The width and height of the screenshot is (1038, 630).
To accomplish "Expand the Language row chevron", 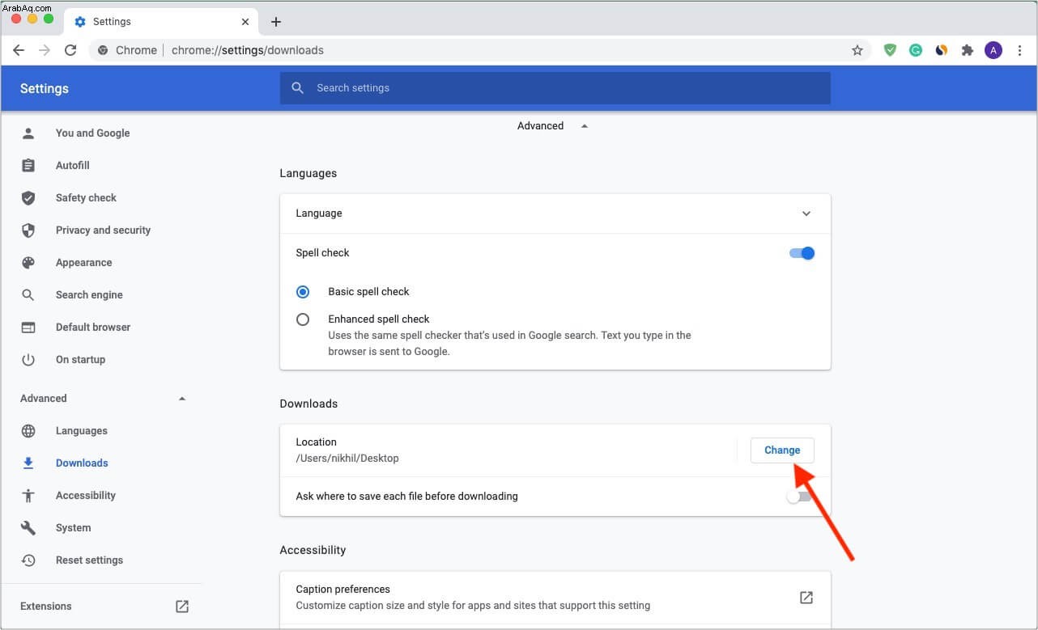I will pos(806,214).
